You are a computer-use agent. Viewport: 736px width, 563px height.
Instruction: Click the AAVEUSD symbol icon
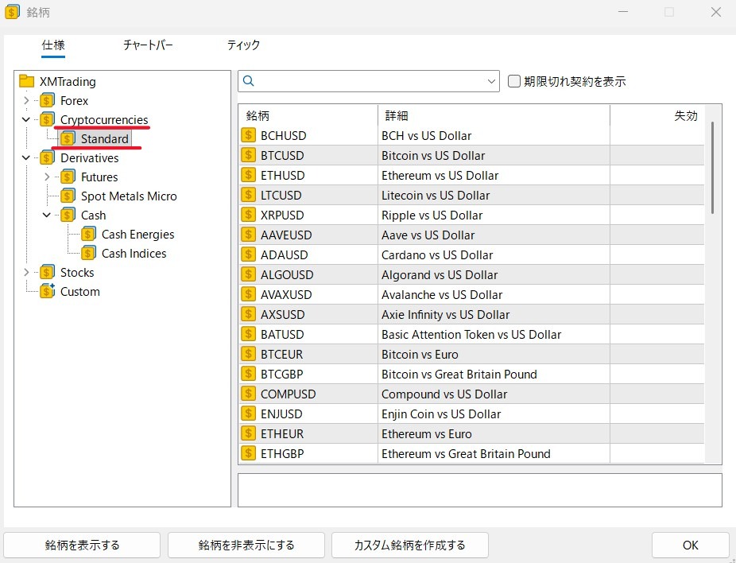[x=248, y=235]
